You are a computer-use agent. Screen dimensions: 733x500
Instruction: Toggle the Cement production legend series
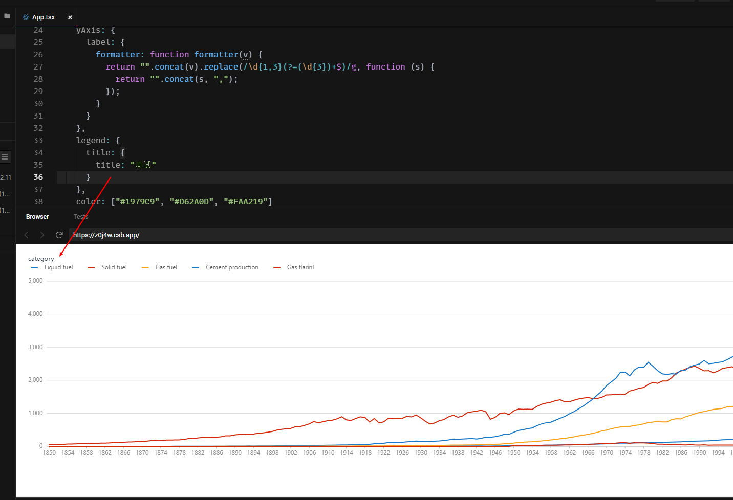226,267
